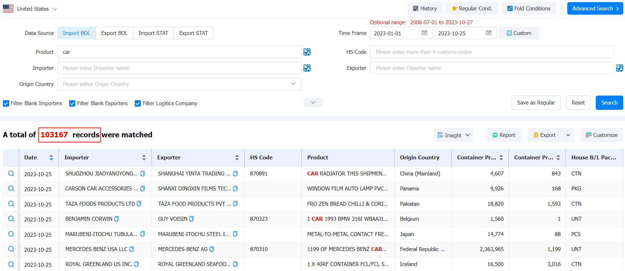View details of BENJAMIN CORWIN record

[11, 219]
